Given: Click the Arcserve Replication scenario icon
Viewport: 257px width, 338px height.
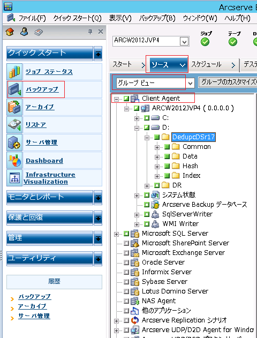Looking at the screenshot, I should point(135,320).
